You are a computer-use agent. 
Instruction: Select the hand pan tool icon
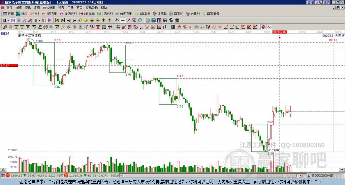pyautogui.click(x=117, y=20)
